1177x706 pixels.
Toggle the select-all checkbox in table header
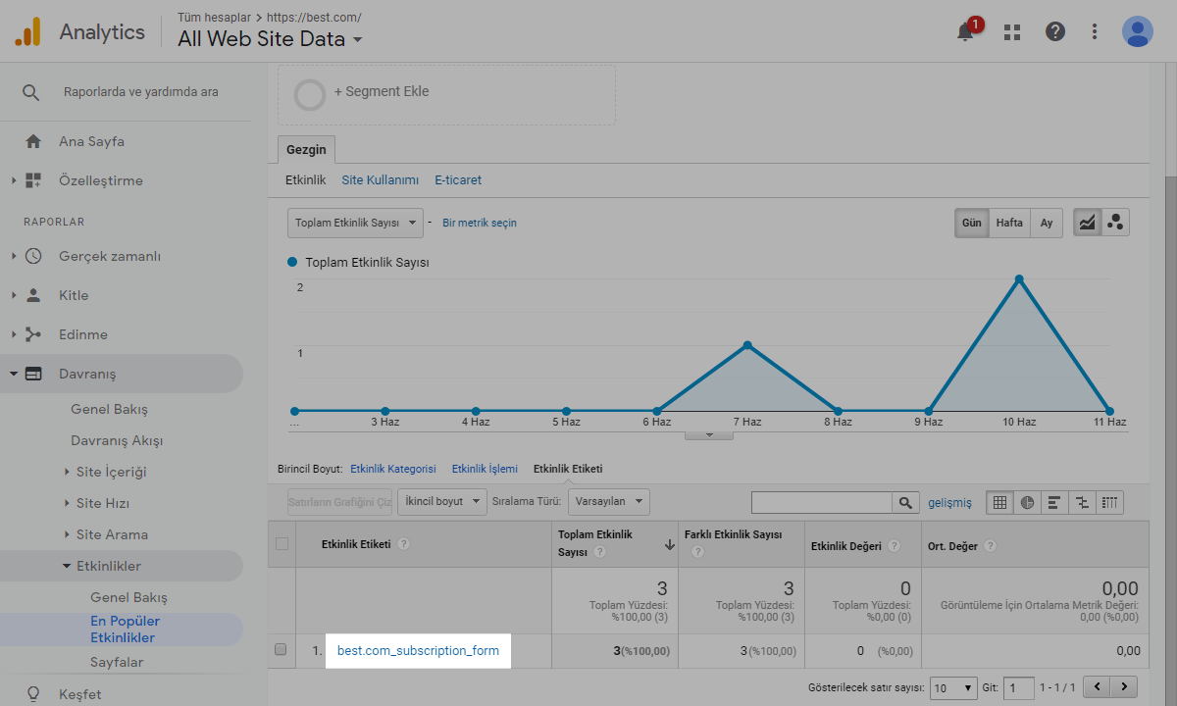(282, 544)
